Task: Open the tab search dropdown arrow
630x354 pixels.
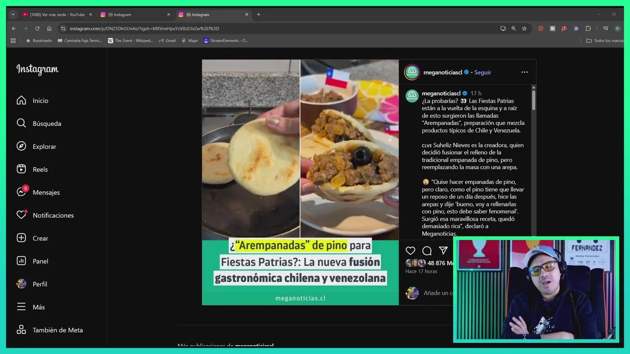Action: point(13,15)
